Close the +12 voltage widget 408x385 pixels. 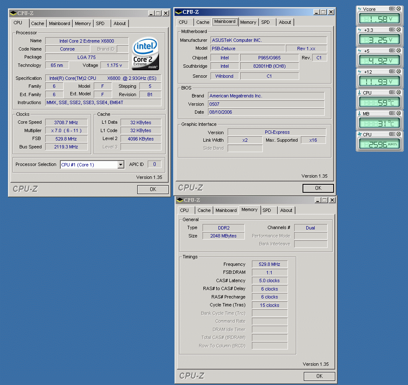399,71
